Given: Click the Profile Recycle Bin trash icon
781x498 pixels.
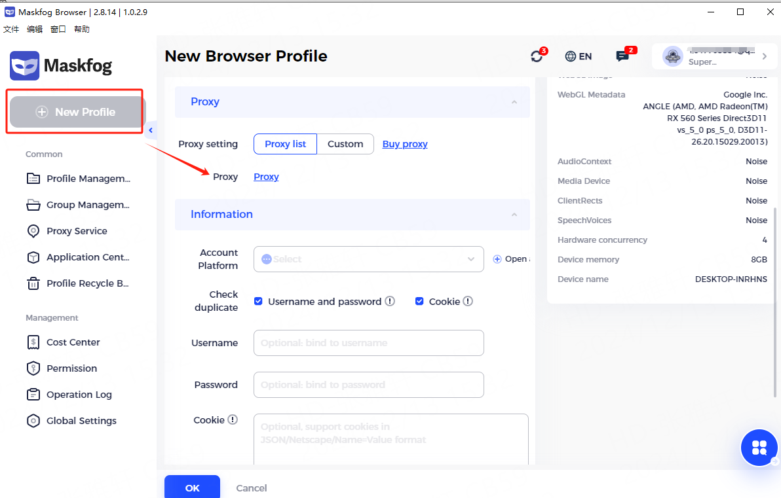Looking at the screenshot, I should [x=33, y=283].
